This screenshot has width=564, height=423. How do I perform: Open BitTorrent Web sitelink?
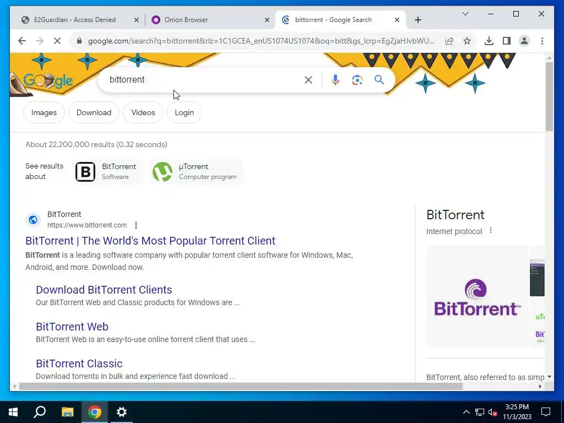coord(72,327)
